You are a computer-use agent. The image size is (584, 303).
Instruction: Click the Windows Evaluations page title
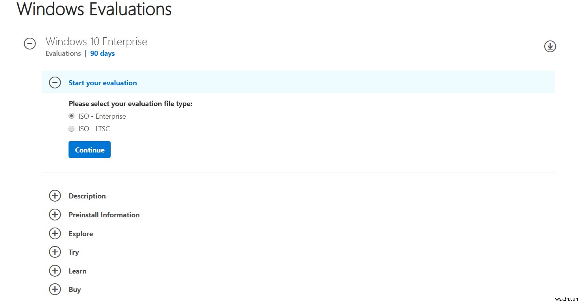(94, 9)
